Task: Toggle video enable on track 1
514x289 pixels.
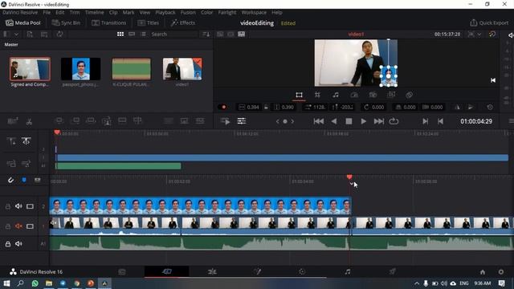Action: (30, 226)
